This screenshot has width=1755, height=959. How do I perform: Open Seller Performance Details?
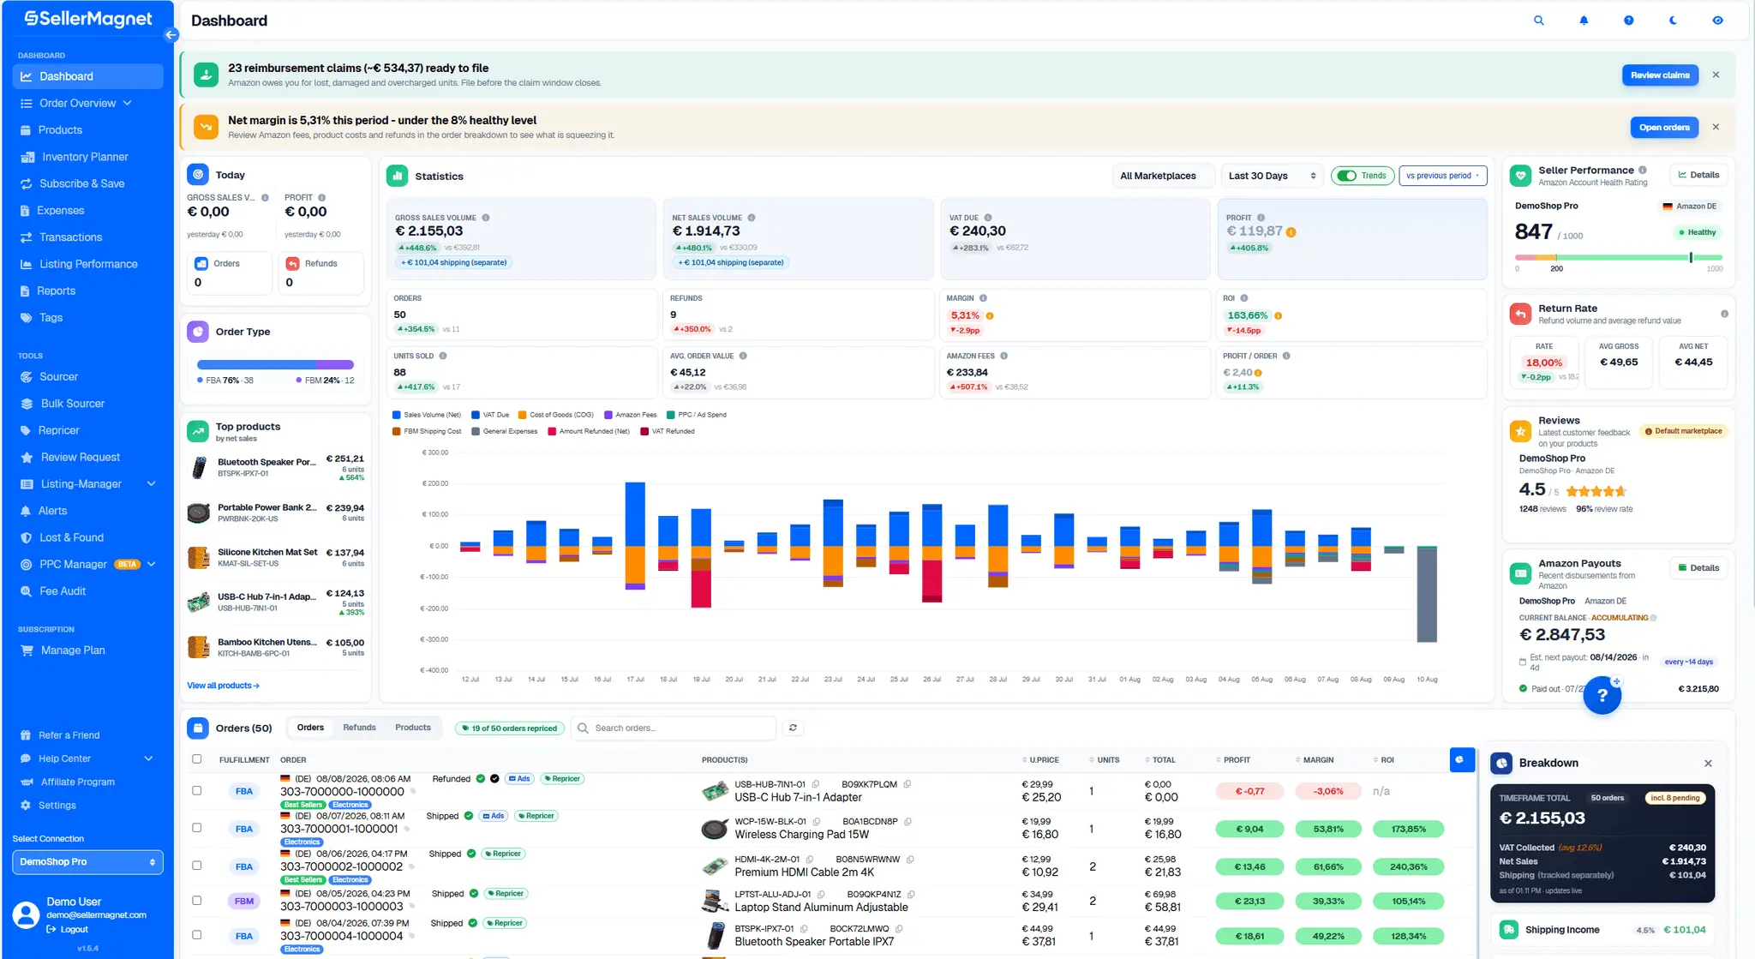coord(1698,175)
